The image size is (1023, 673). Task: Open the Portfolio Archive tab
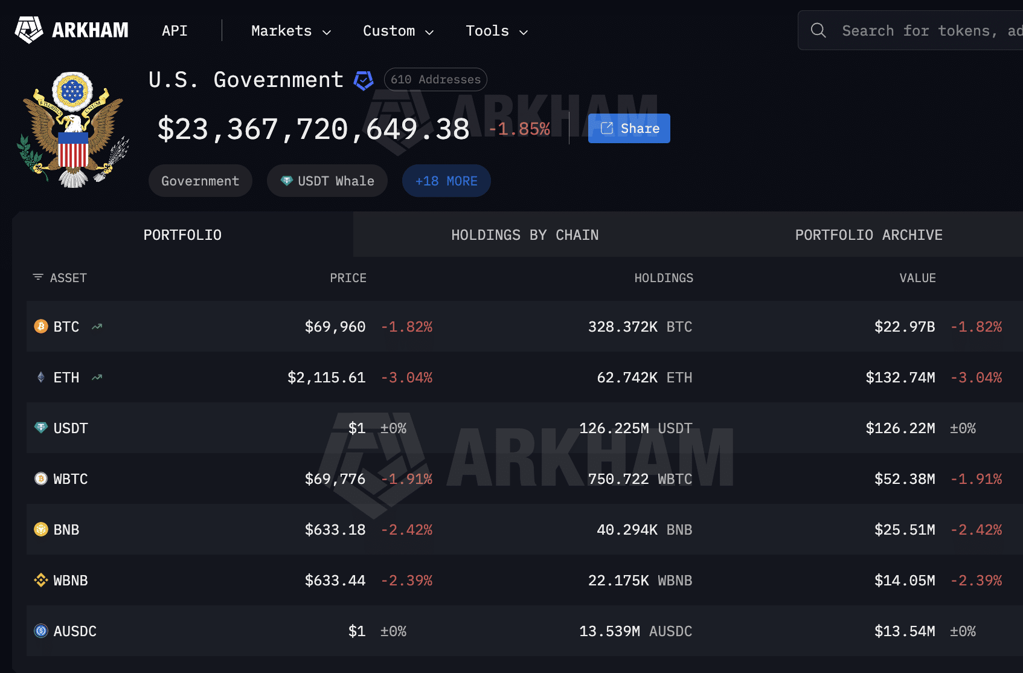click(x=868, y=234)
